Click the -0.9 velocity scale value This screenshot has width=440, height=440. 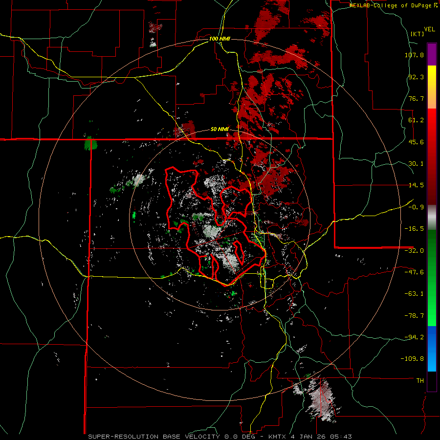coord(416,207)
